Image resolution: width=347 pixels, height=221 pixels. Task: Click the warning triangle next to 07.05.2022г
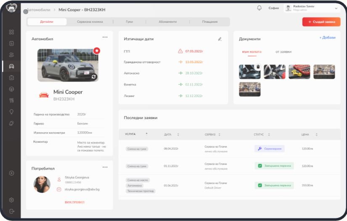coord(180,51)
